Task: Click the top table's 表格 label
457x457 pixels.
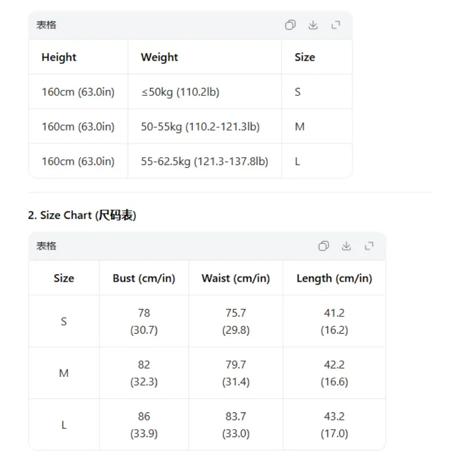Action: tap(46, 25)
